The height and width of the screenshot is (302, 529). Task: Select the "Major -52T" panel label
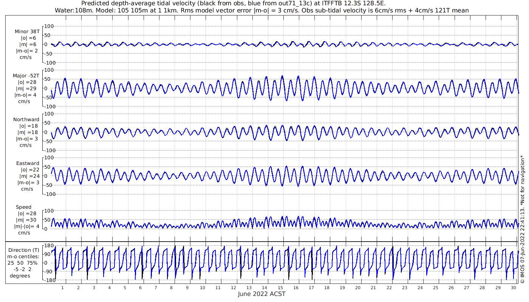tap(26, 75)
